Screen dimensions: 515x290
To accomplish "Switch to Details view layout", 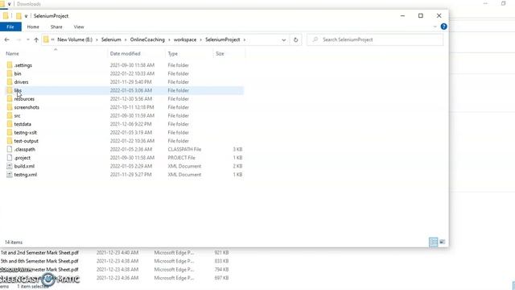I will pos(434,242).
